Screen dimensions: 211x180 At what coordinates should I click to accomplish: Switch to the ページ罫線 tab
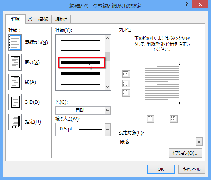pyautogui.click(x=38, y=19)
